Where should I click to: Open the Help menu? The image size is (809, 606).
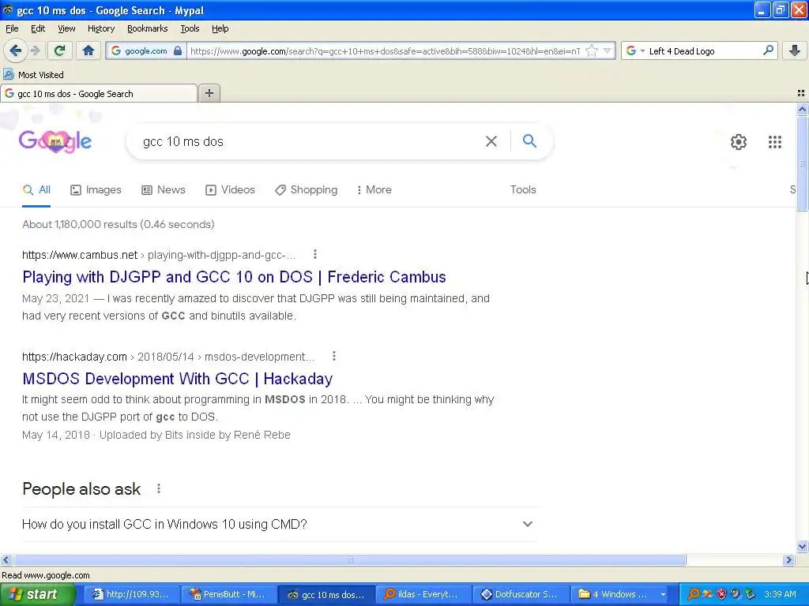click(220, 28)
